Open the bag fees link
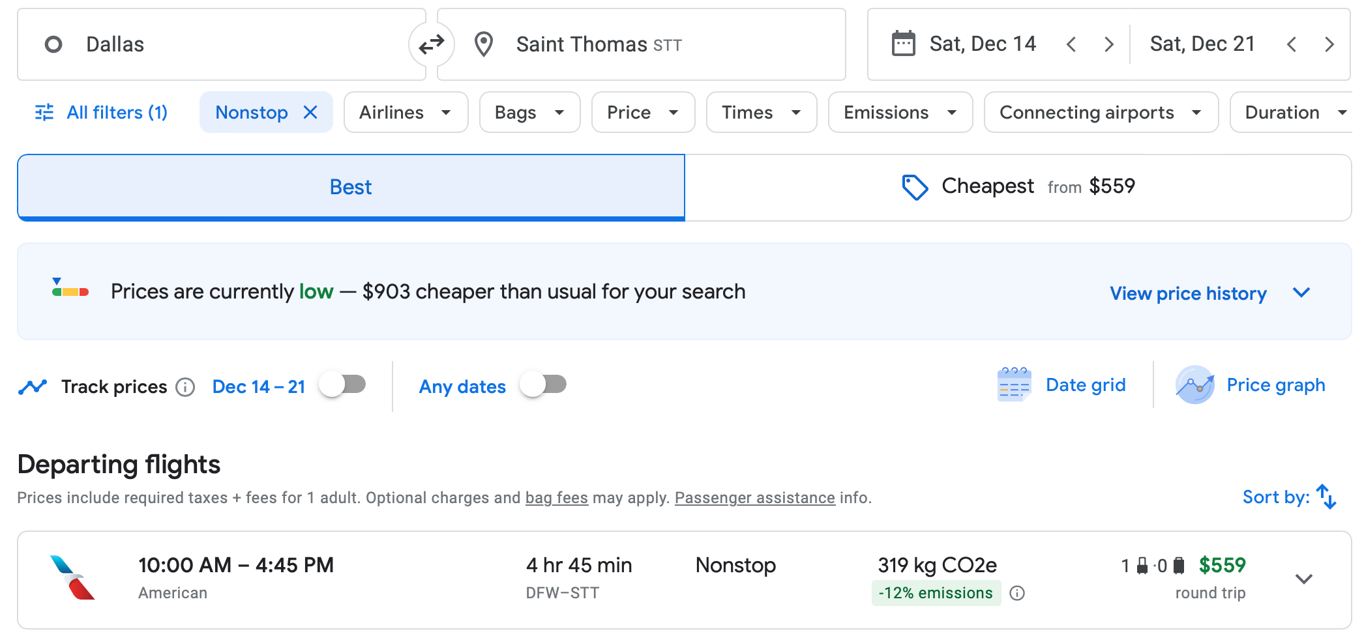 [556, 498]
